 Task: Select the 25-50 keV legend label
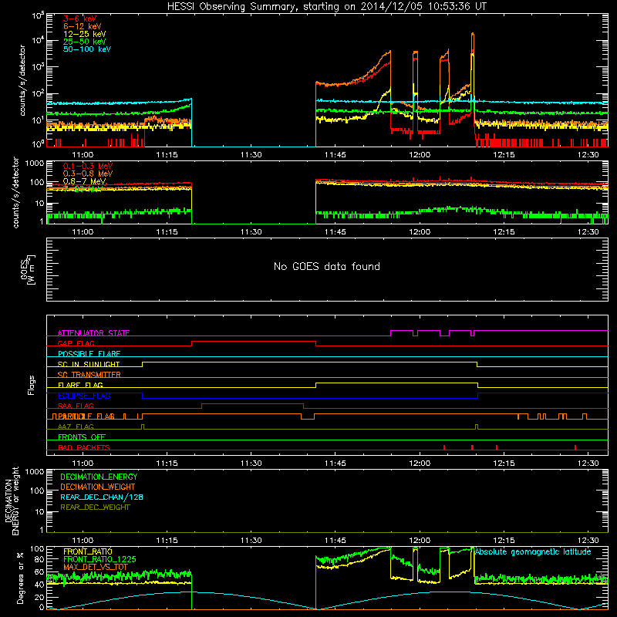click(85, 42)
